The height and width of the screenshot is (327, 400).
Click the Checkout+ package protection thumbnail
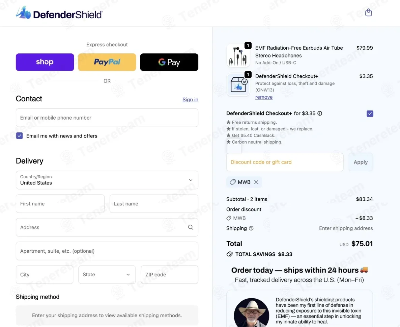[238, 85]
